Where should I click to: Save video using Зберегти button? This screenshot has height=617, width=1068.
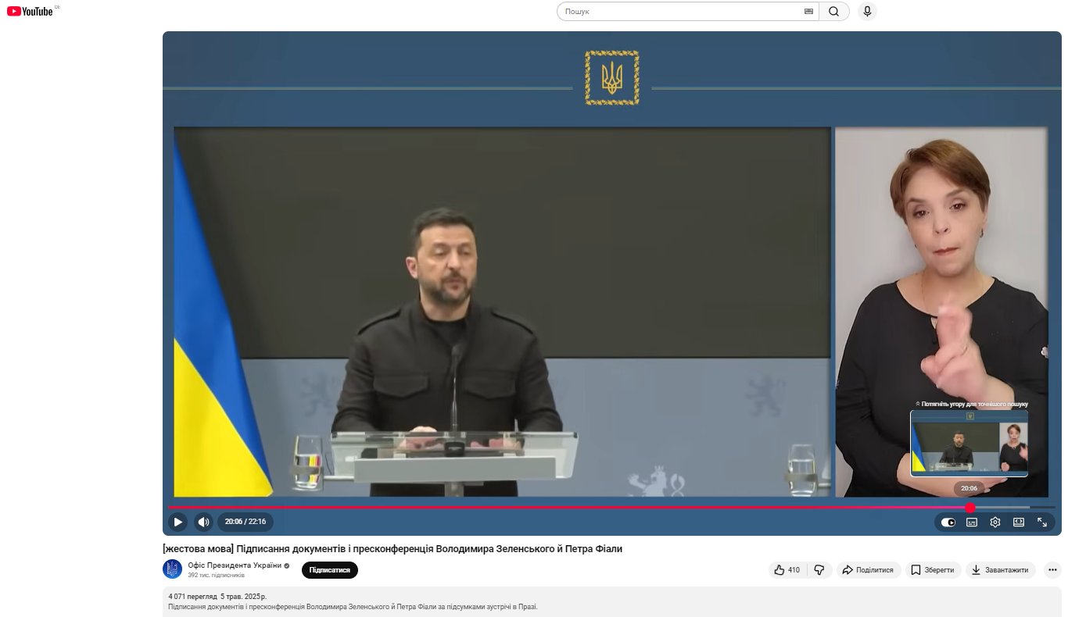click(x=933, y=570)
